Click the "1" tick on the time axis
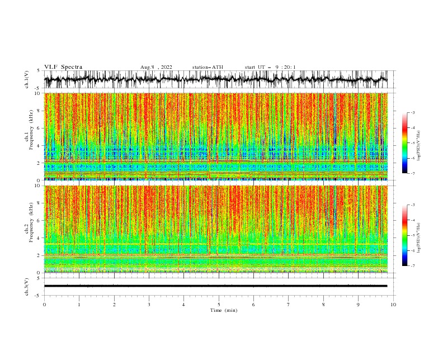This screenshot has height=342, width=443. coord(79,305)
